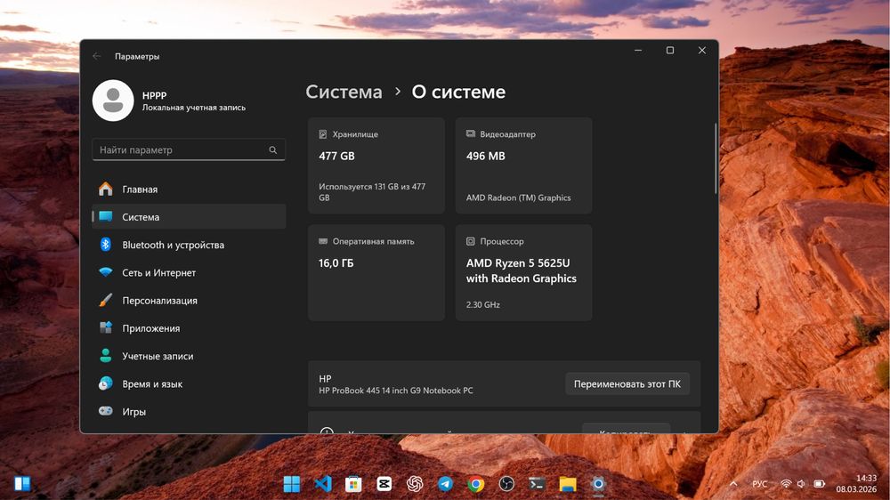Click the Процессор AMD Ryzen card
890x500 pixels.
(524, 273)
